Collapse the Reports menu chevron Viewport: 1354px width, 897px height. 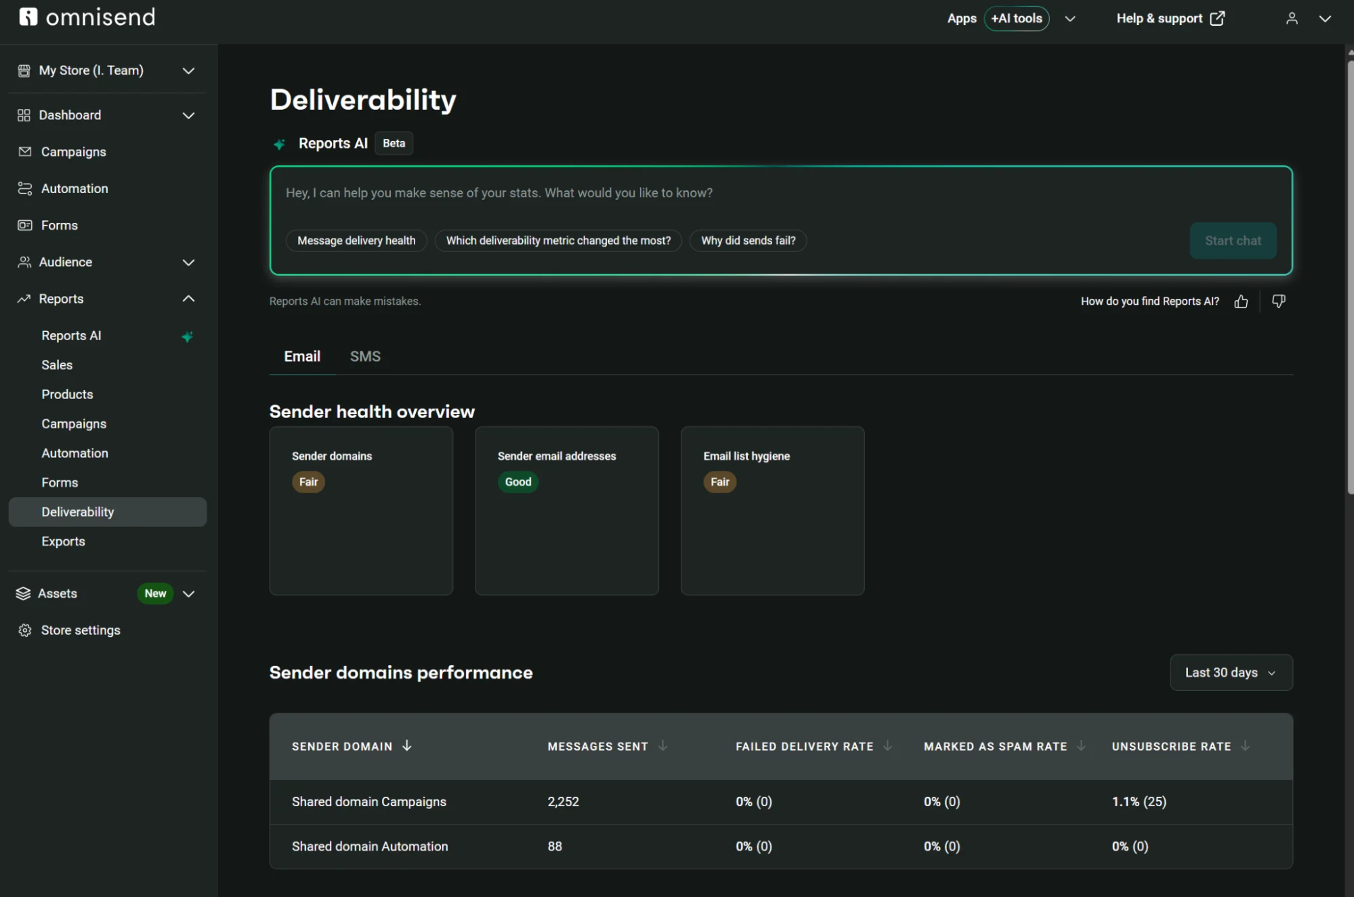pyautogui.click(x=188, y=299)
